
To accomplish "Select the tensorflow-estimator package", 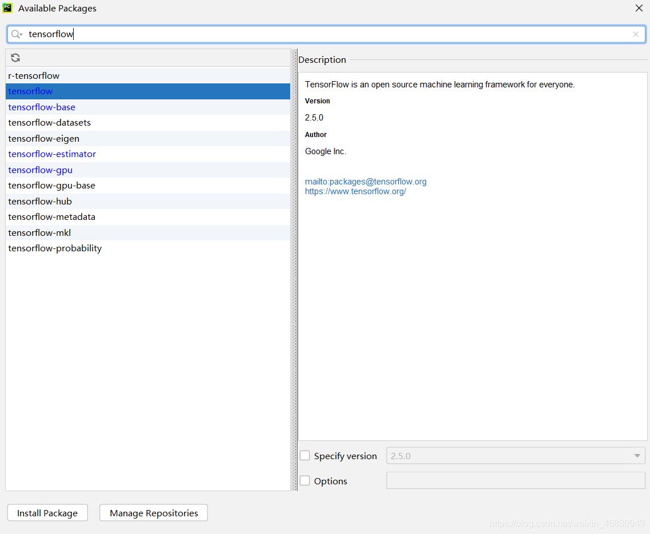I will (52, 154).
